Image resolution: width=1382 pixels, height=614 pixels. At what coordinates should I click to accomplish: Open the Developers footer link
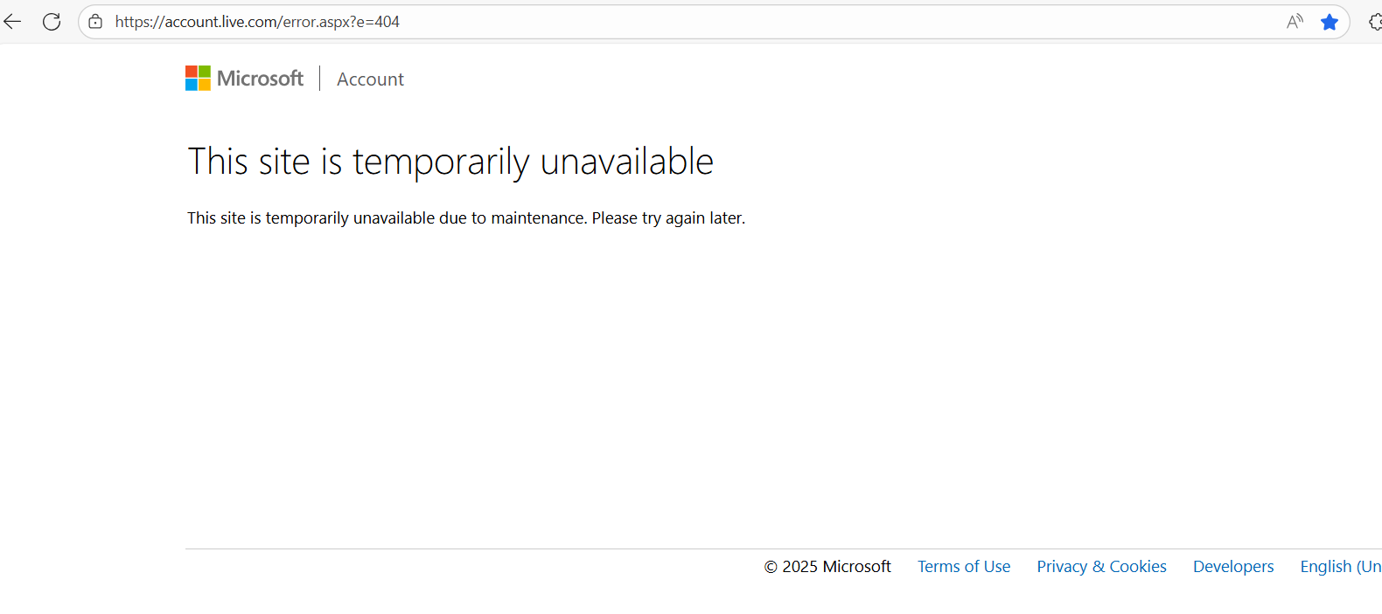[1233, 566]
